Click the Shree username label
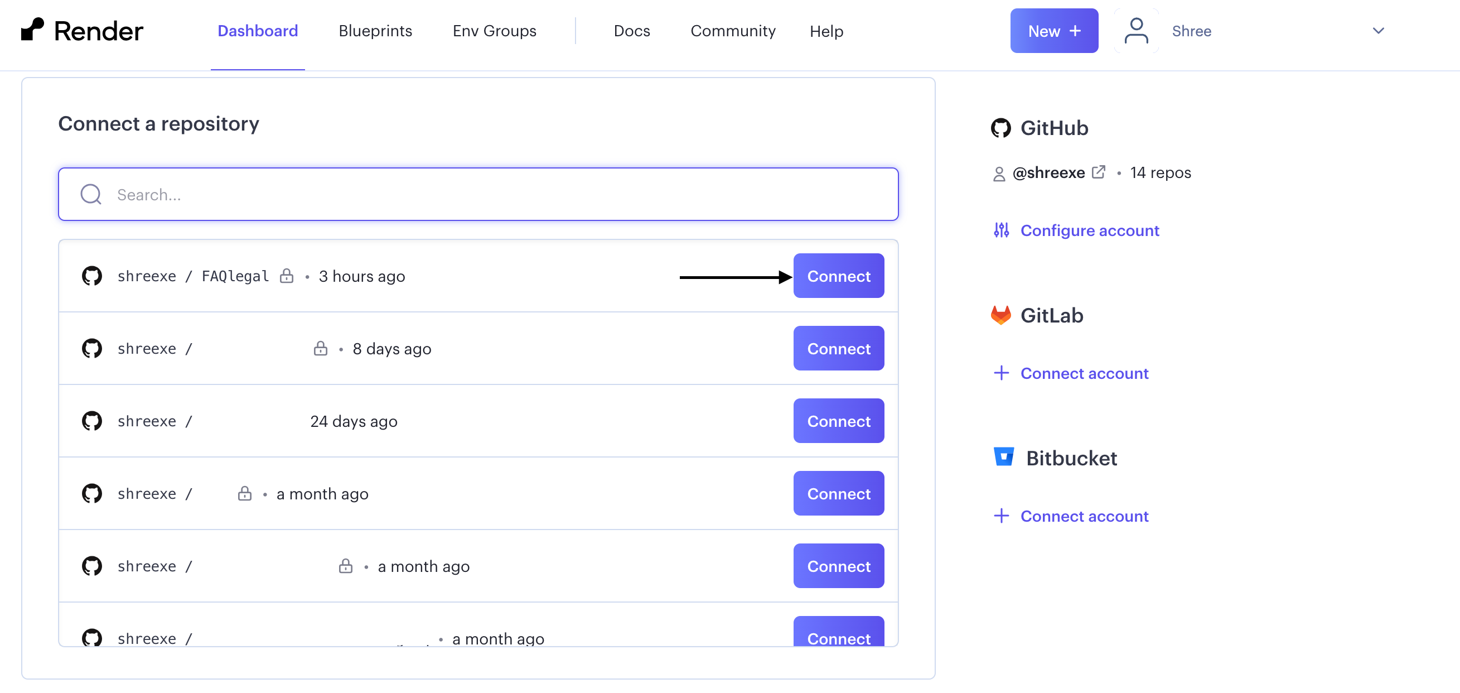This screenshot has height=693, width=1460. (1191, 31)
